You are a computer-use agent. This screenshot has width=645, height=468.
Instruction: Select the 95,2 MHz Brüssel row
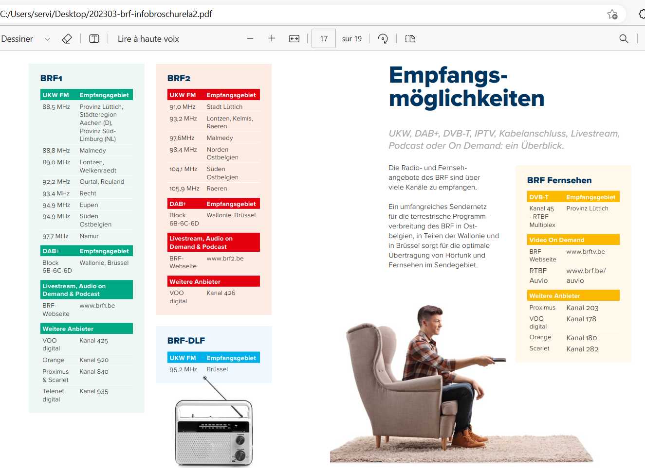coord(214,369)
